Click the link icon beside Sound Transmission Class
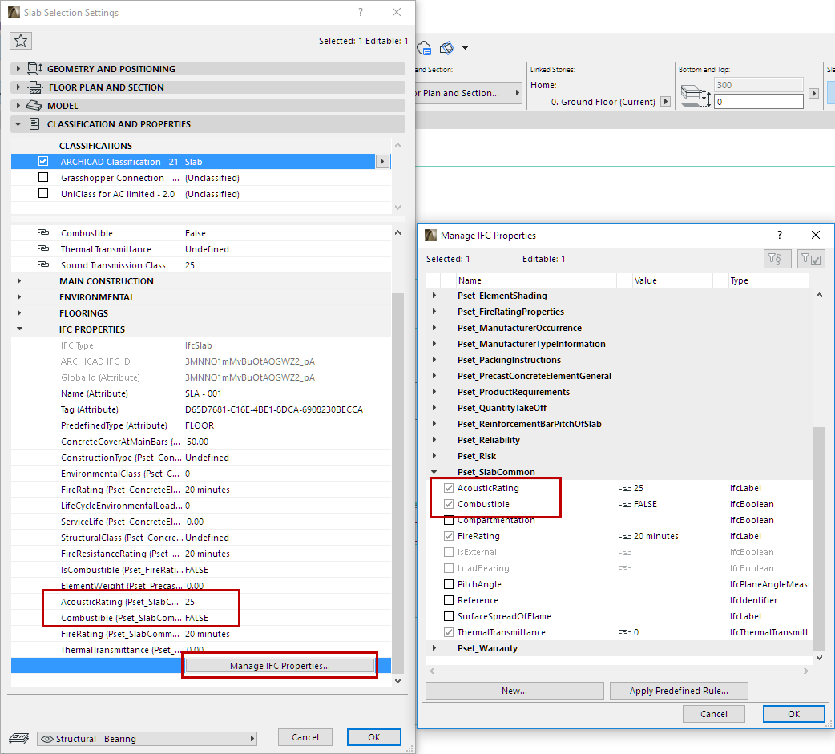The height and width of the screenshot is (754, 835). 43,264
